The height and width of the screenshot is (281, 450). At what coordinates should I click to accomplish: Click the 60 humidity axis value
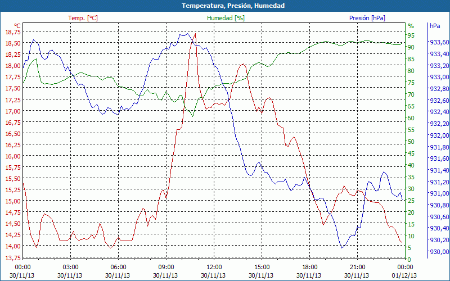pyautogui.click(x=411, y=118)
